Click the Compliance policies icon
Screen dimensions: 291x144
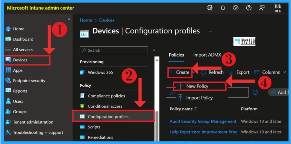82,96
